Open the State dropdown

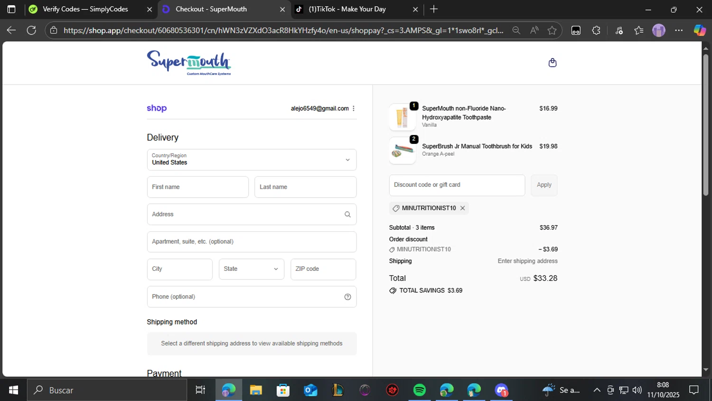pos(252,269)
